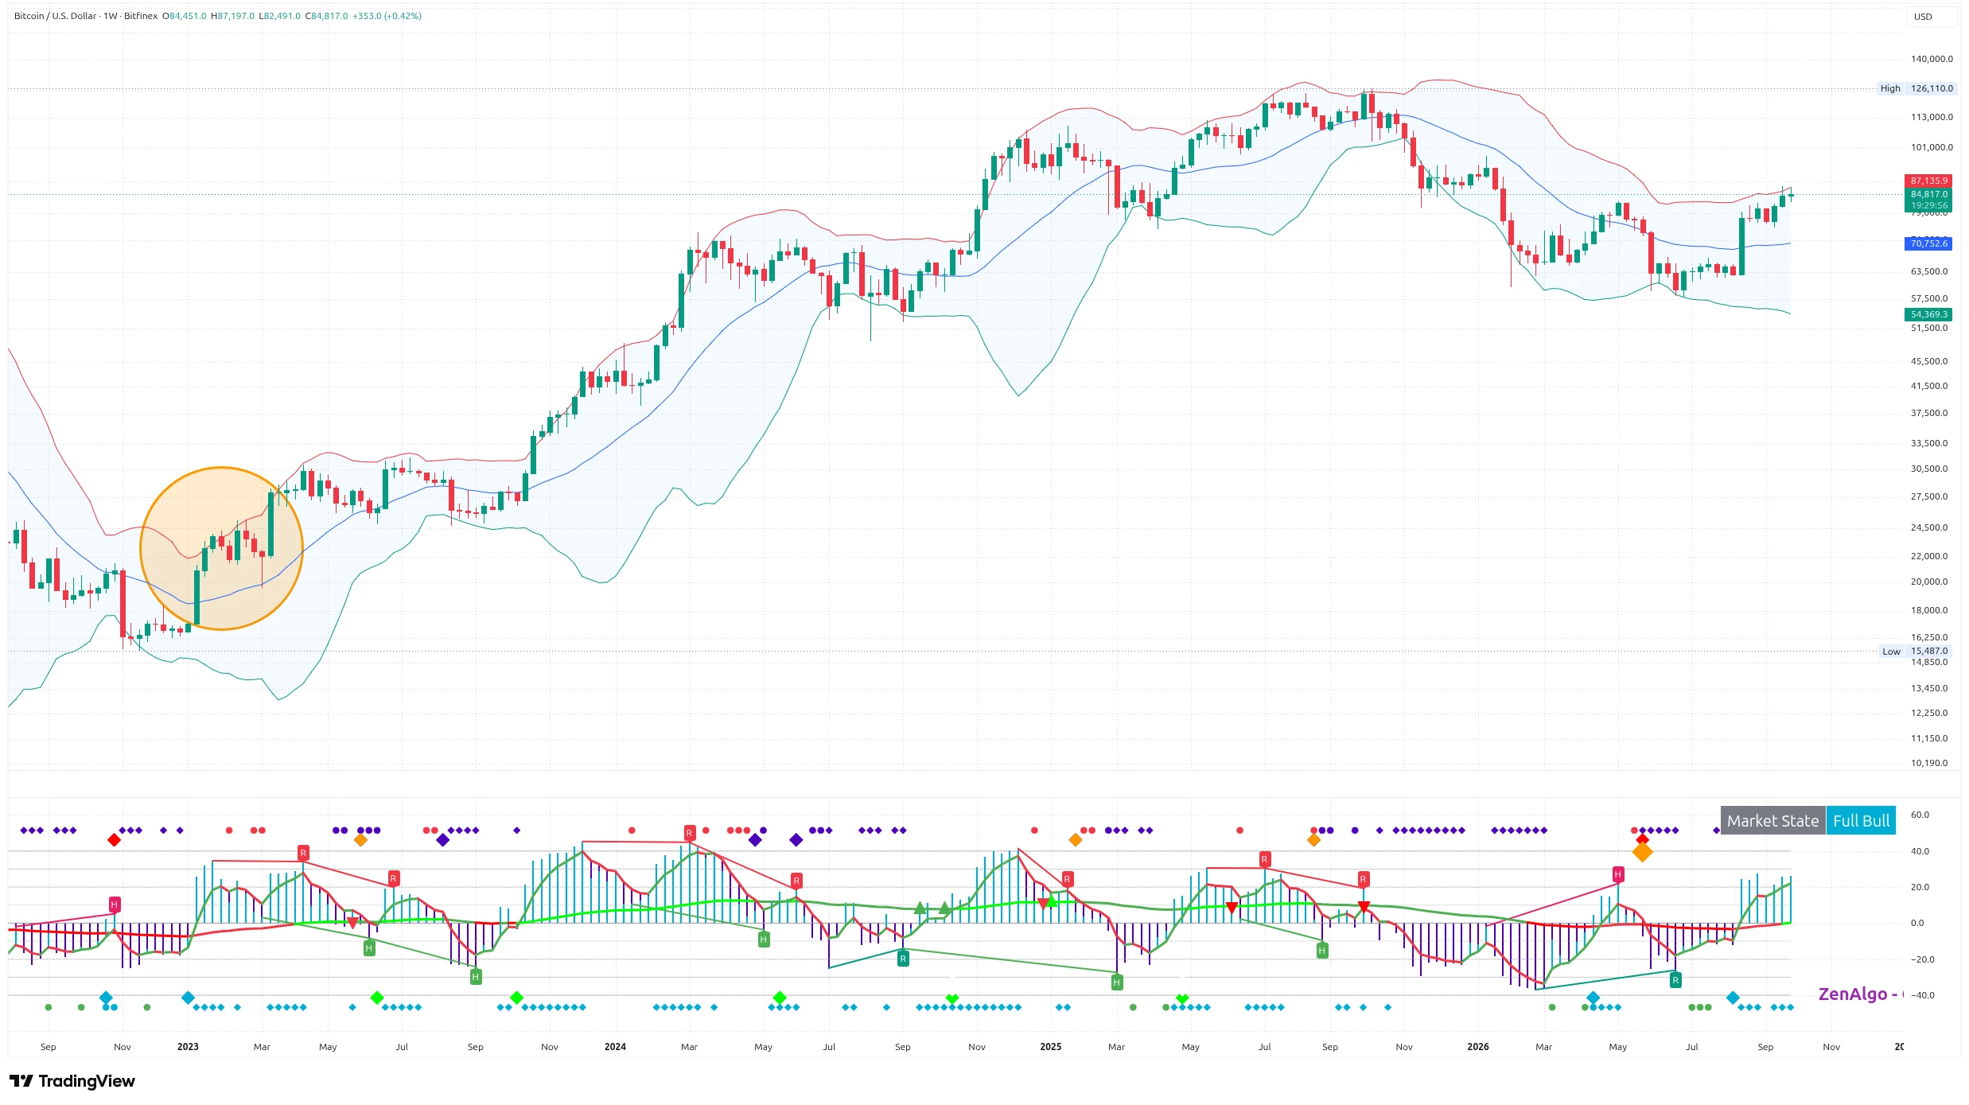Click the High 126,110.0 price label
This screenshot has height=1105, width=1969.
tap(1916, 88)
